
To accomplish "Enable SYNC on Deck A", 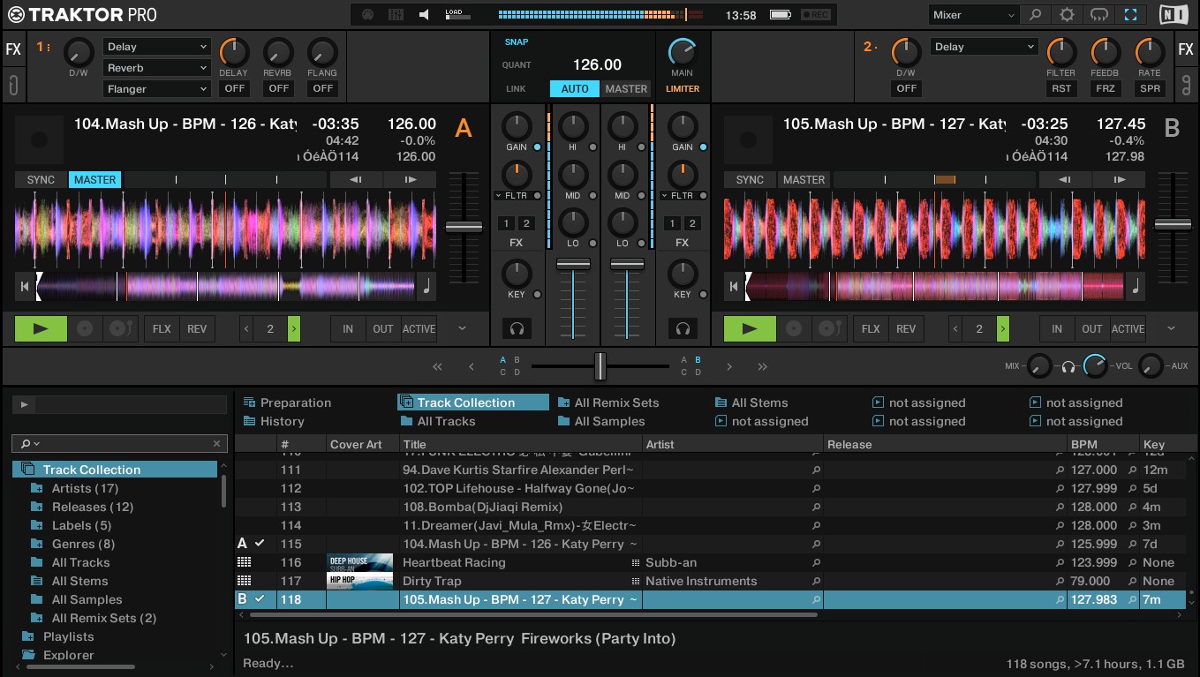I will [x=41, y=179].
